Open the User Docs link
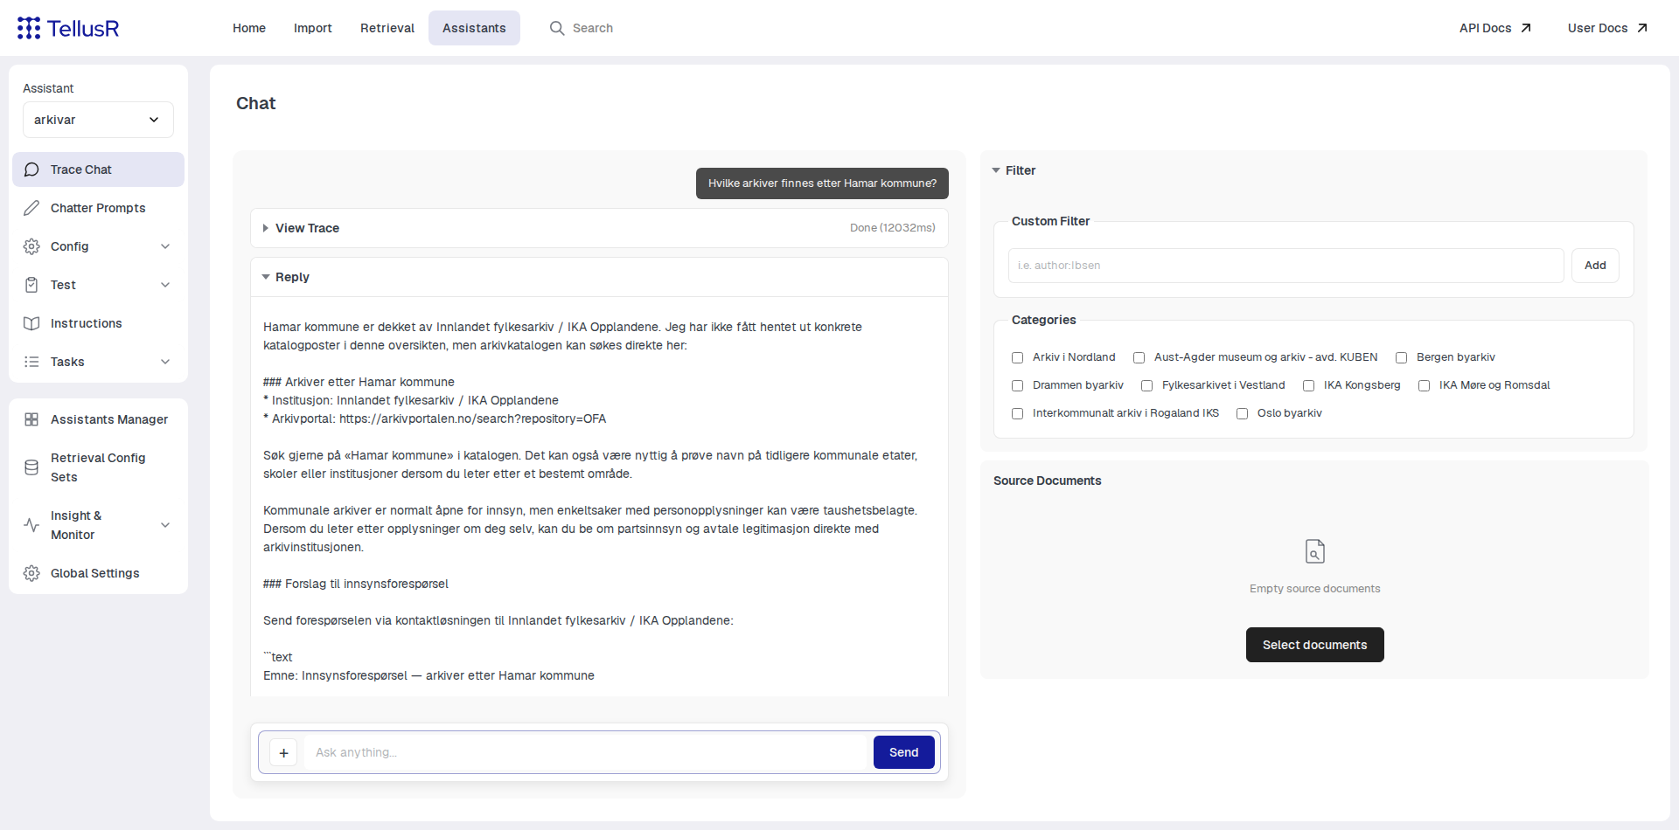Viewport: 1679px width, 830px height. [1607, 28]
